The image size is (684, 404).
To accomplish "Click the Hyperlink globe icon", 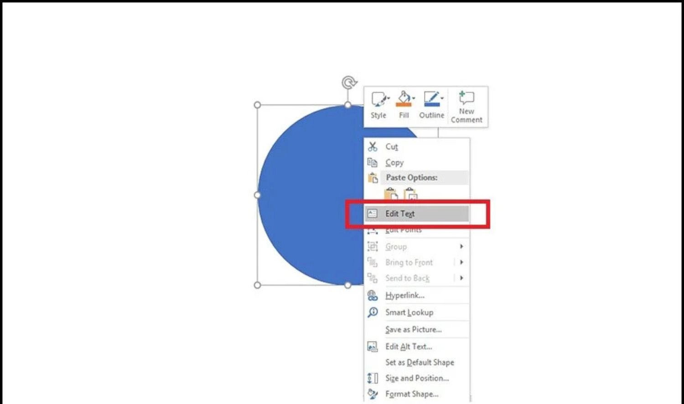I will [x=373, y=295].
